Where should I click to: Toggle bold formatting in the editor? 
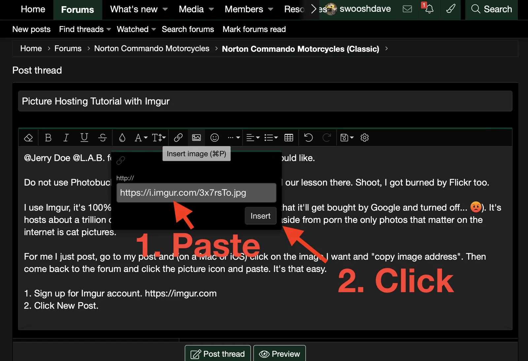[48, 137]
